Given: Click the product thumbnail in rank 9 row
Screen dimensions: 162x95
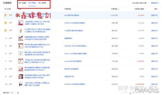Looking at the screenshot, I should pyautogui.click(x=21, y=77).
